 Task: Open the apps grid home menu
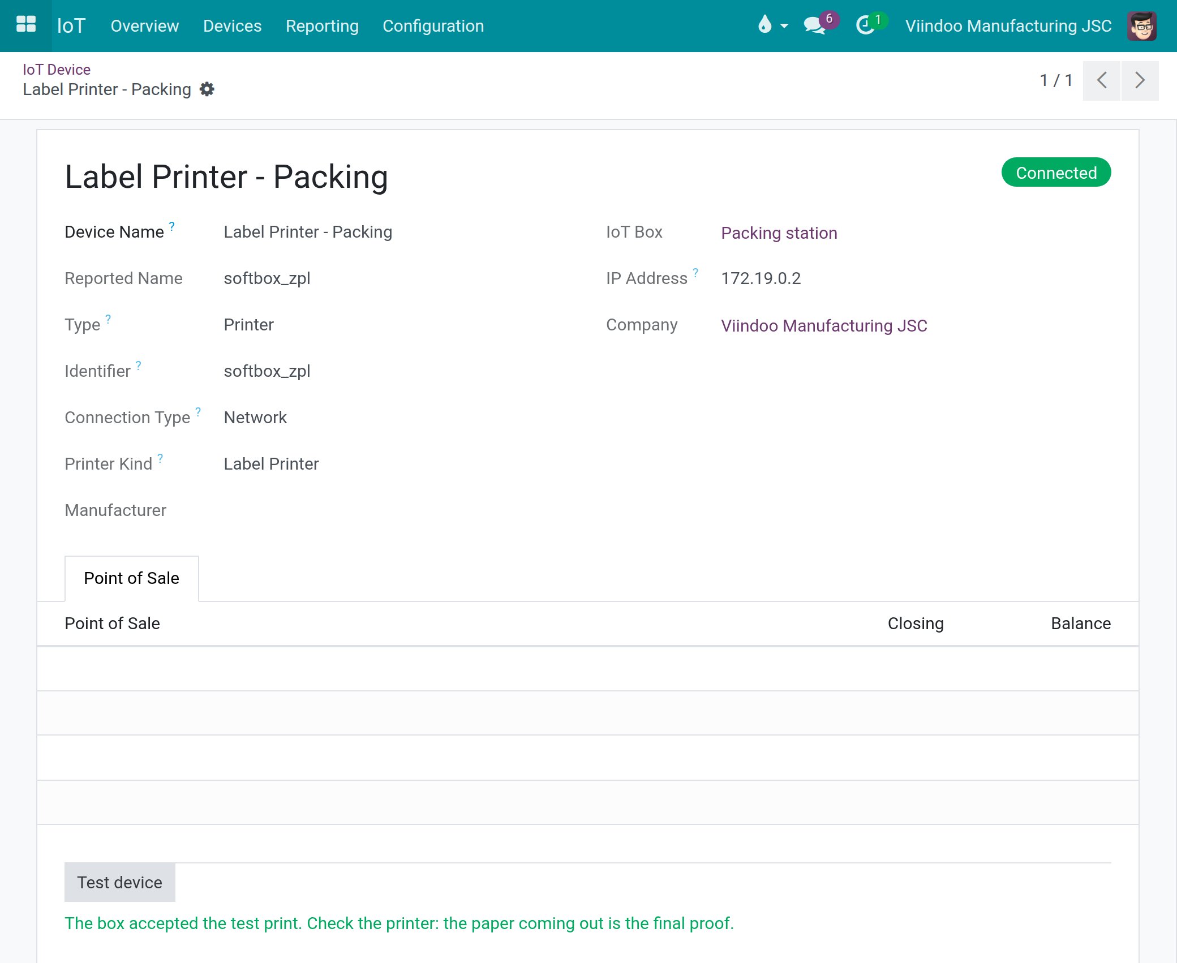point(26,25)
